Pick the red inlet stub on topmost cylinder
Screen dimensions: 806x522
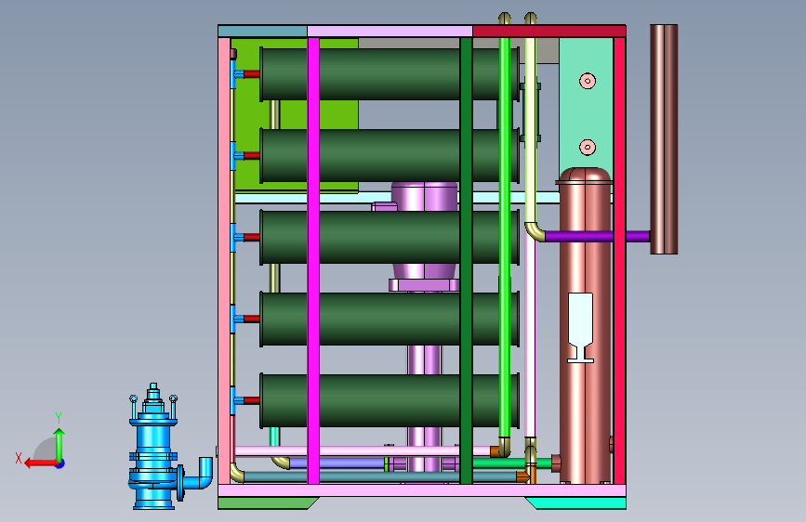click(251, 74)
